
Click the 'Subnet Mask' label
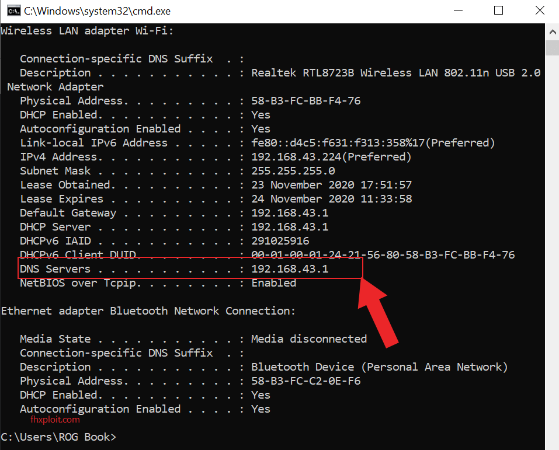point(55,171)
